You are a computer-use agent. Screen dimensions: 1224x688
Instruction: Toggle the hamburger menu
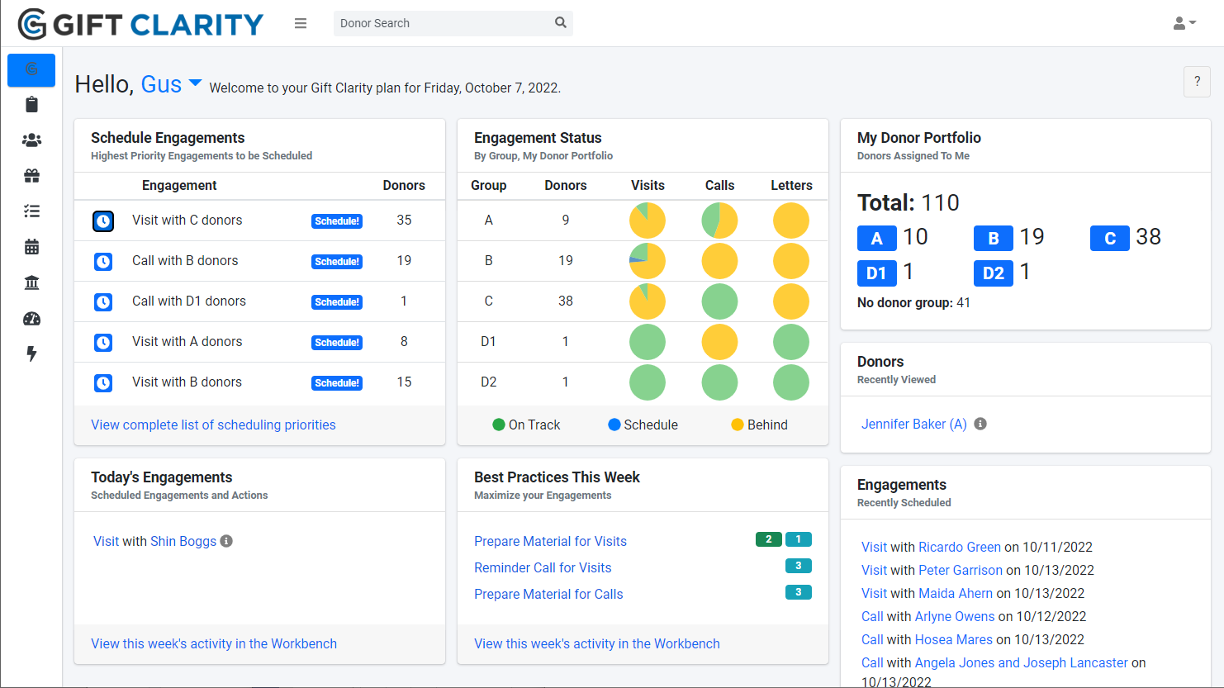pyautogui.click(x=301, y=23)
